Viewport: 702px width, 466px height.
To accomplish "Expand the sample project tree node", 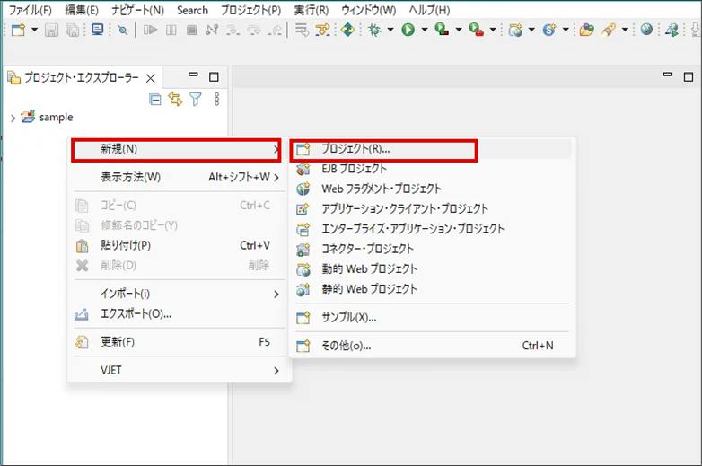I will click(12, 117).
